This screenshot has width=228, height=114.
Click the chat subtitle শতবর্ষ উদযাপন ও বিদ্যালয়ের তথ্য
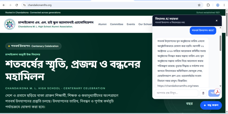click(x=170, y=22)
